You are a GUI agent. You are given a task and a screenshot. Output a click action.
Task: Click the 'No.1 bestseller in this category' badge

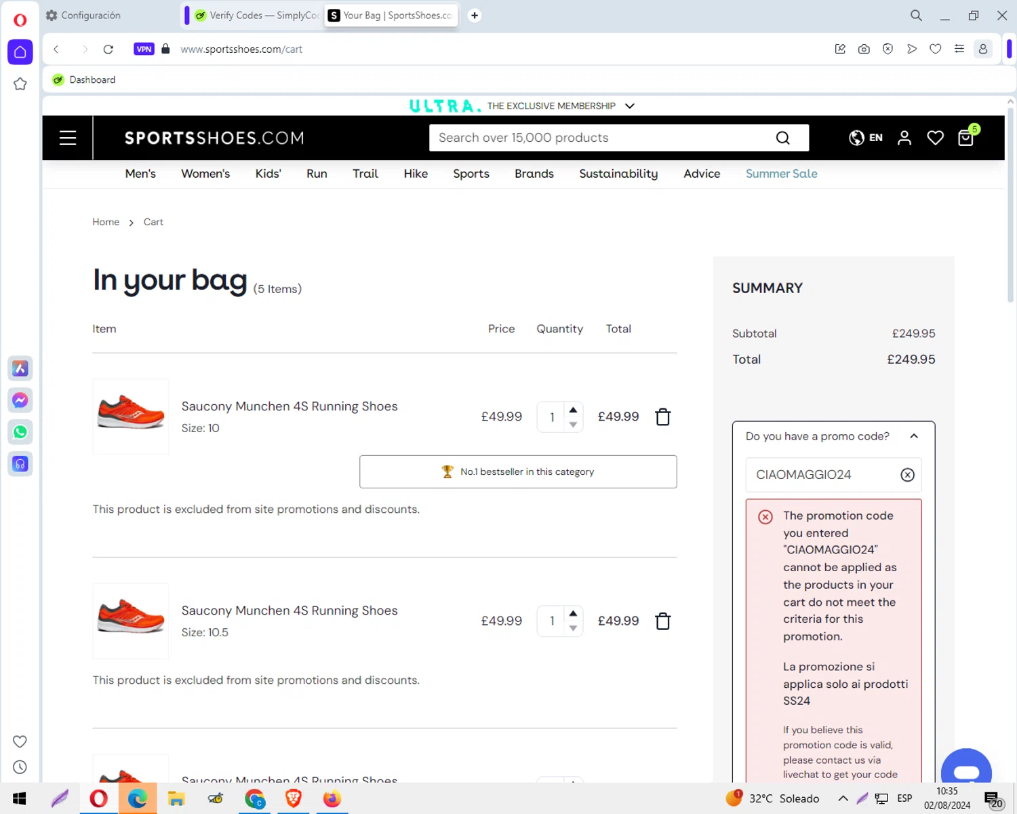pyautogui.click(x=518, y=471)
